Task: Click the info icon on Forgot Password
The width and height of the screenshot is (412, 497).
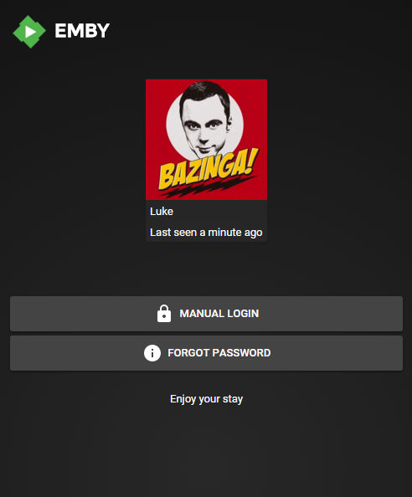Action: point(152,353)
